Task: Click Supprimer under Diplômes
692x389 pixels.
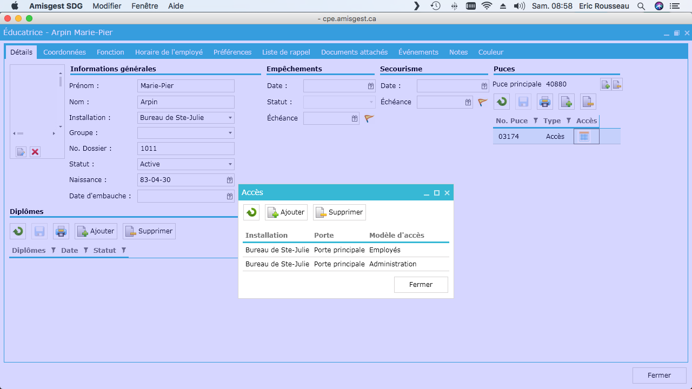Action: [x=149, y=231]
